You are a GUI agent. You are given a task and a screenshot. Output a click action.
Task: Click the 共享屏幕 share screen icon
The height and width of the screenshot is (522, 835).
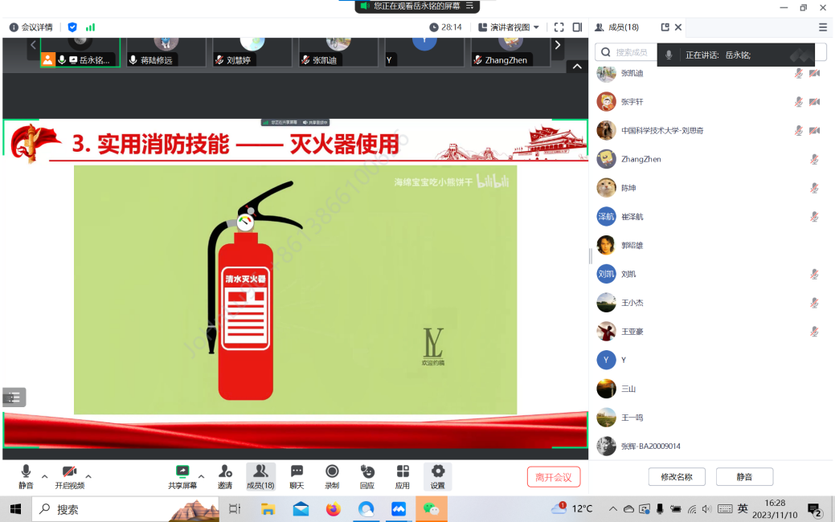pyautogui.click(x=182, y=472)
